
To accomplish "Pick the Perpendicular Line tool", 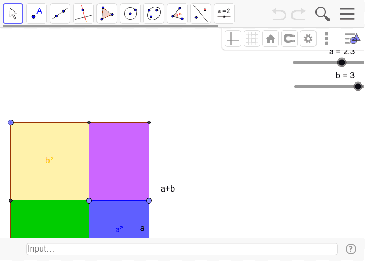I will click(x=83, y=14).
